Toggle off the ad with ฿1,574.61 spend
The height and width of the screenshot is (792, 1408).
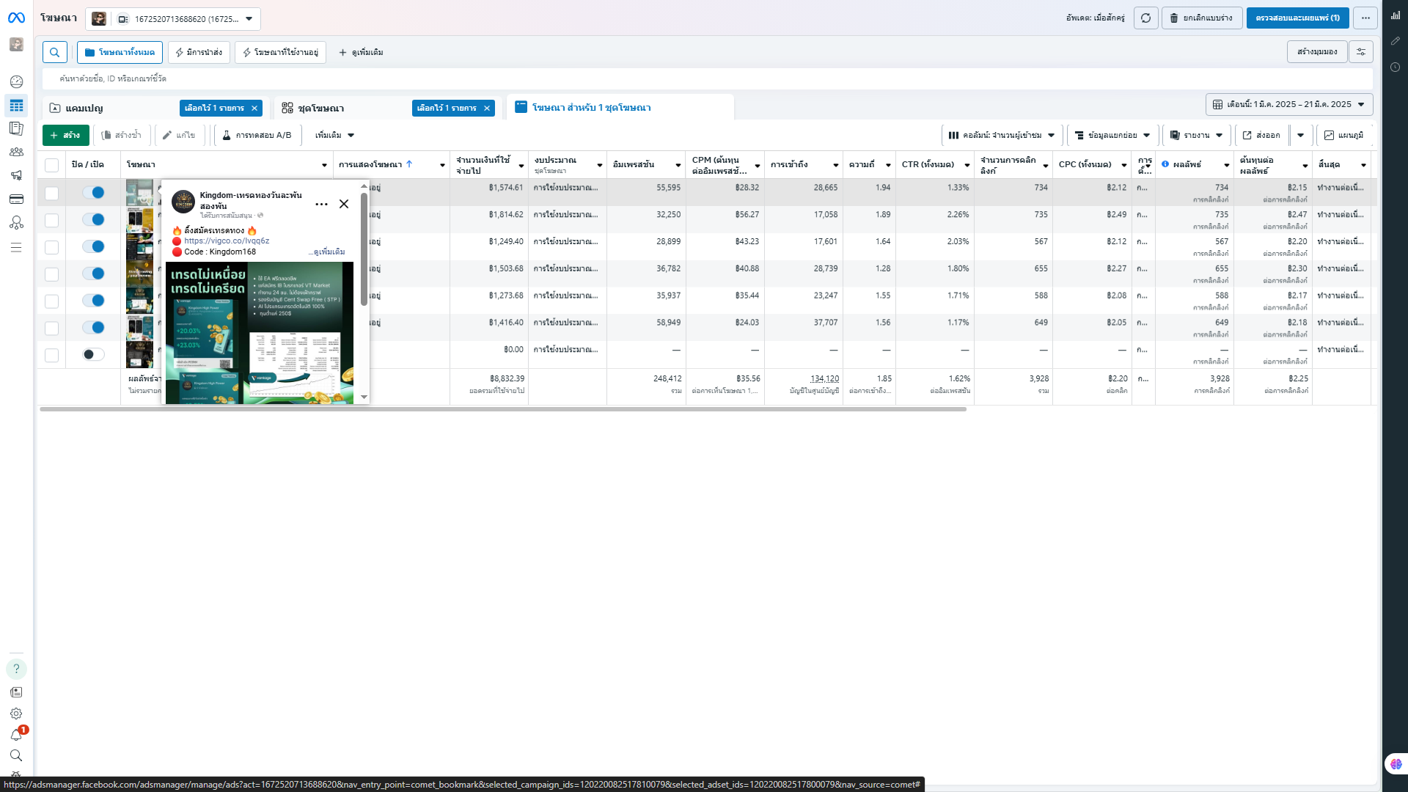click(93, 192)
